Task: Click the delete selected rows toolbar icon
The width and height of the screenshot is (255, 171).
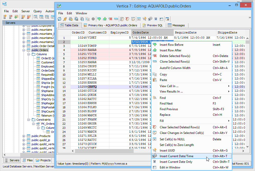Action: pyautogui.click(x=110, y=19)
